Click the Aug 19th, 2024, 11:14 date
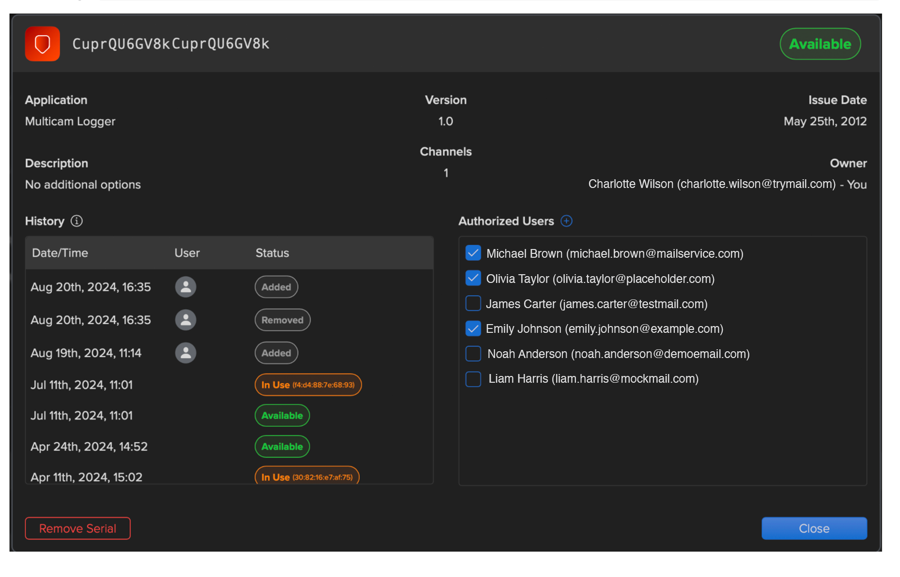Screen dimensions: 900x577 click(86, 353)
